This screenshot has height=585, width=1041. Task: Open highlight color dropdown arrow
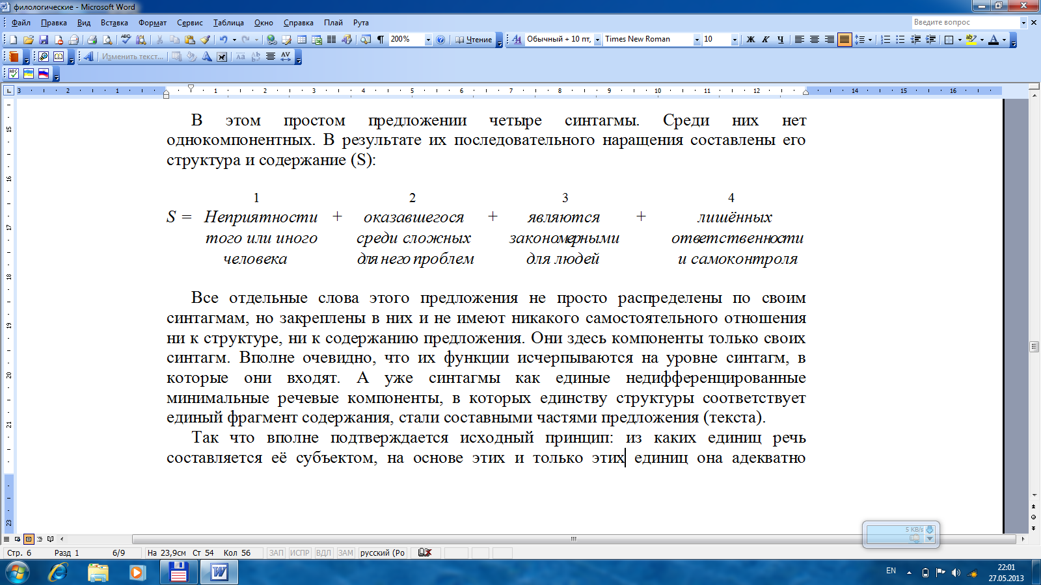(x=982, y=40)
